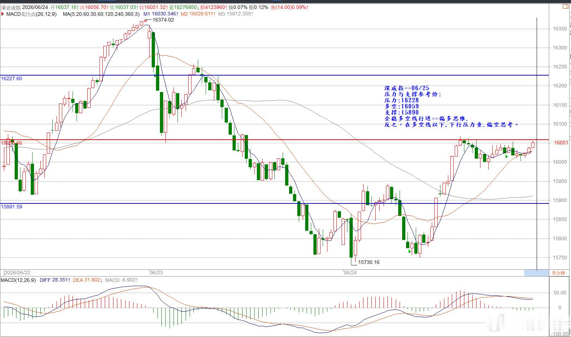Click the M3 15912.350 moving average label
The height and width of the screenshot is (337, 571).
(x=236, y=14)
